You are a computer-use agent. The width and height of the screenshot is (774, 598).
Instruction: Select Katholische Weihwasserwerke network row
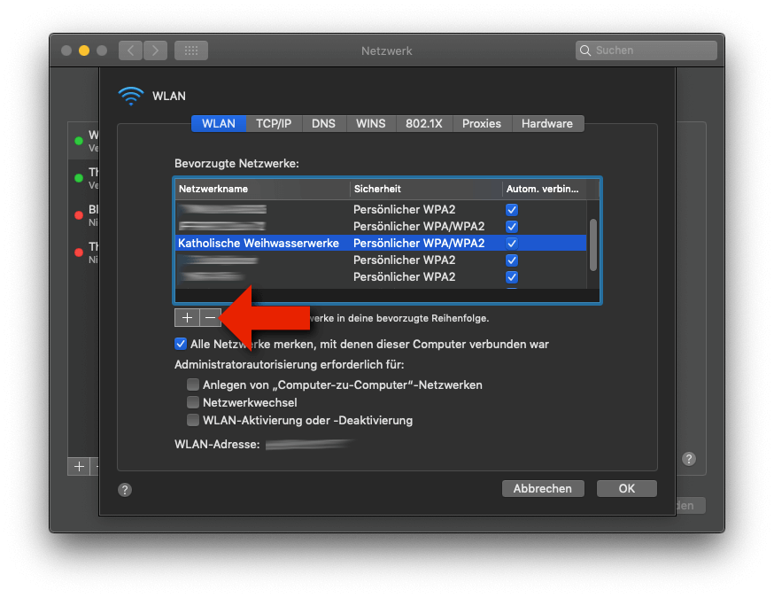click(x=381, y=243)
